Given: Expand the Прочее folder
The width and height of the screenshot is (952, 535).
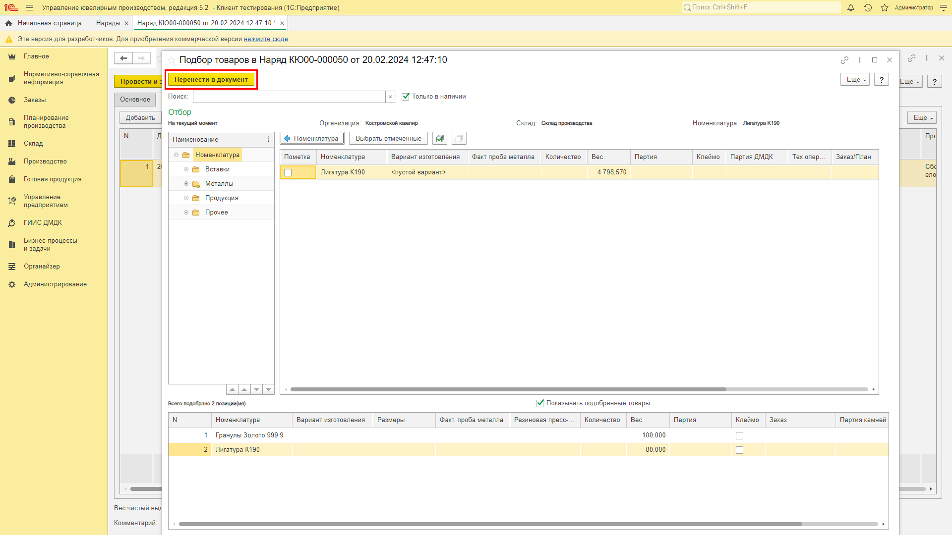Looking at the screenshot, I should pos(186,213).
